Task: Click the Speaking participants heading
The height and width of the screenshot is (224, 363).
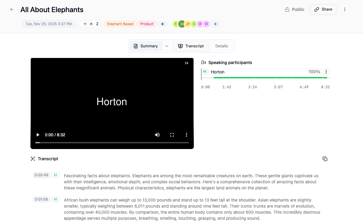Action: pos(230,63)
